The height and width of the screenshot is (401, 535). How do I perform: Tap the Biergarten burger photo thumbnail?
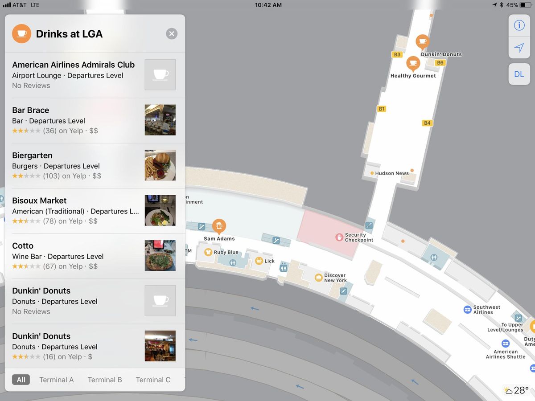[160, 165]
